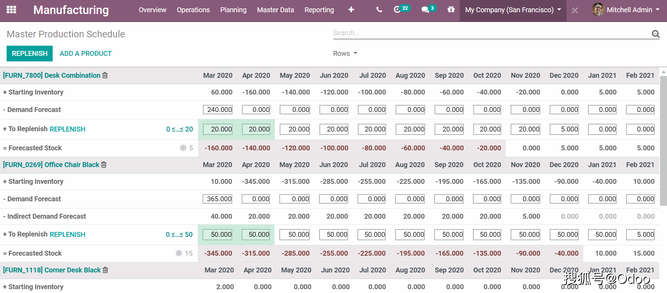Click Office Chair Mar 2020 forecasted stock -345.000

click(x=218, y=253)
